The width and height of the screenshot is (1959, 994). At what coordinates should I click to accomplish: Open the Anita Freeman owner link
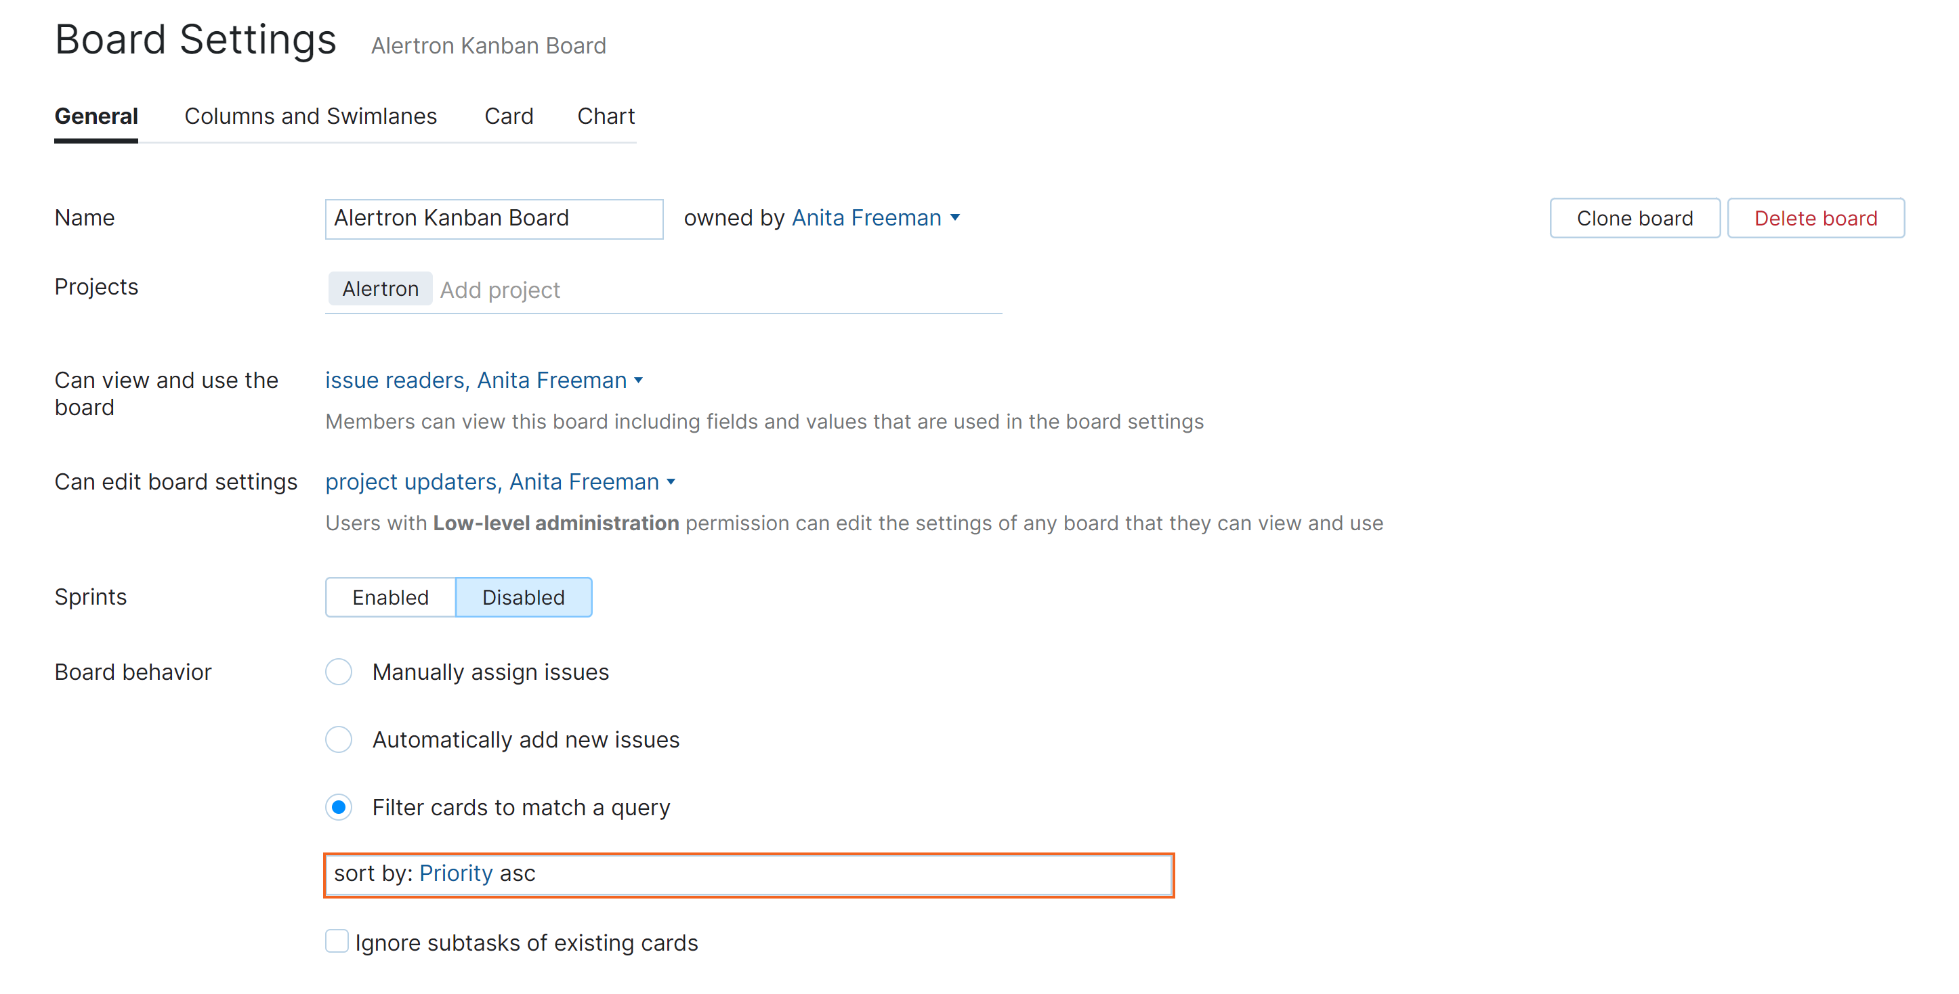866,218
